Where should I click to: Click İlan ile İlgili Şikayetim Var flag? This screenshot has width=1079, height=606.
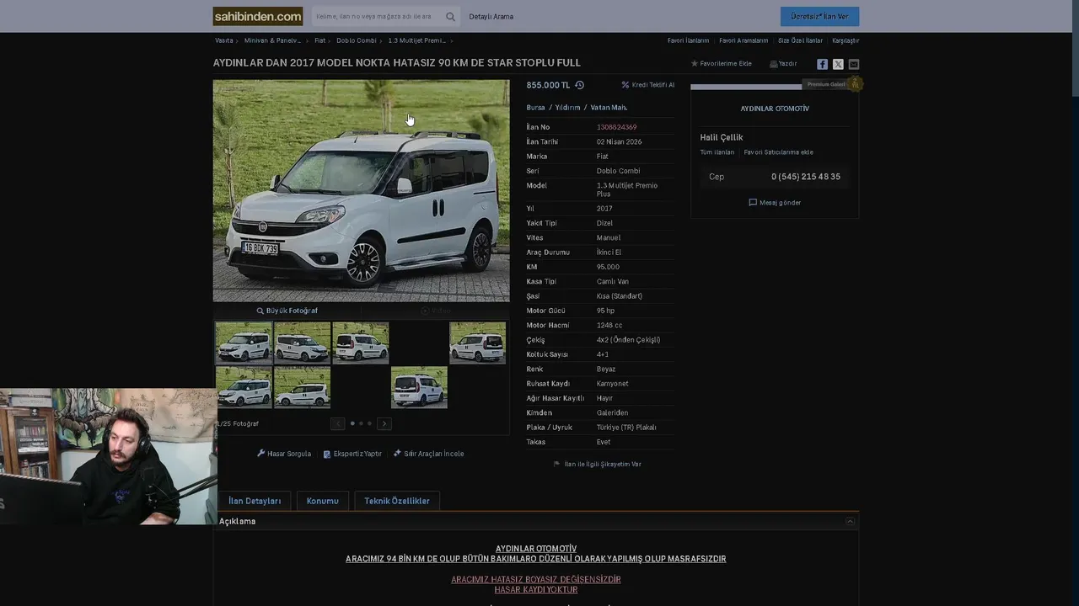point(597,464)
